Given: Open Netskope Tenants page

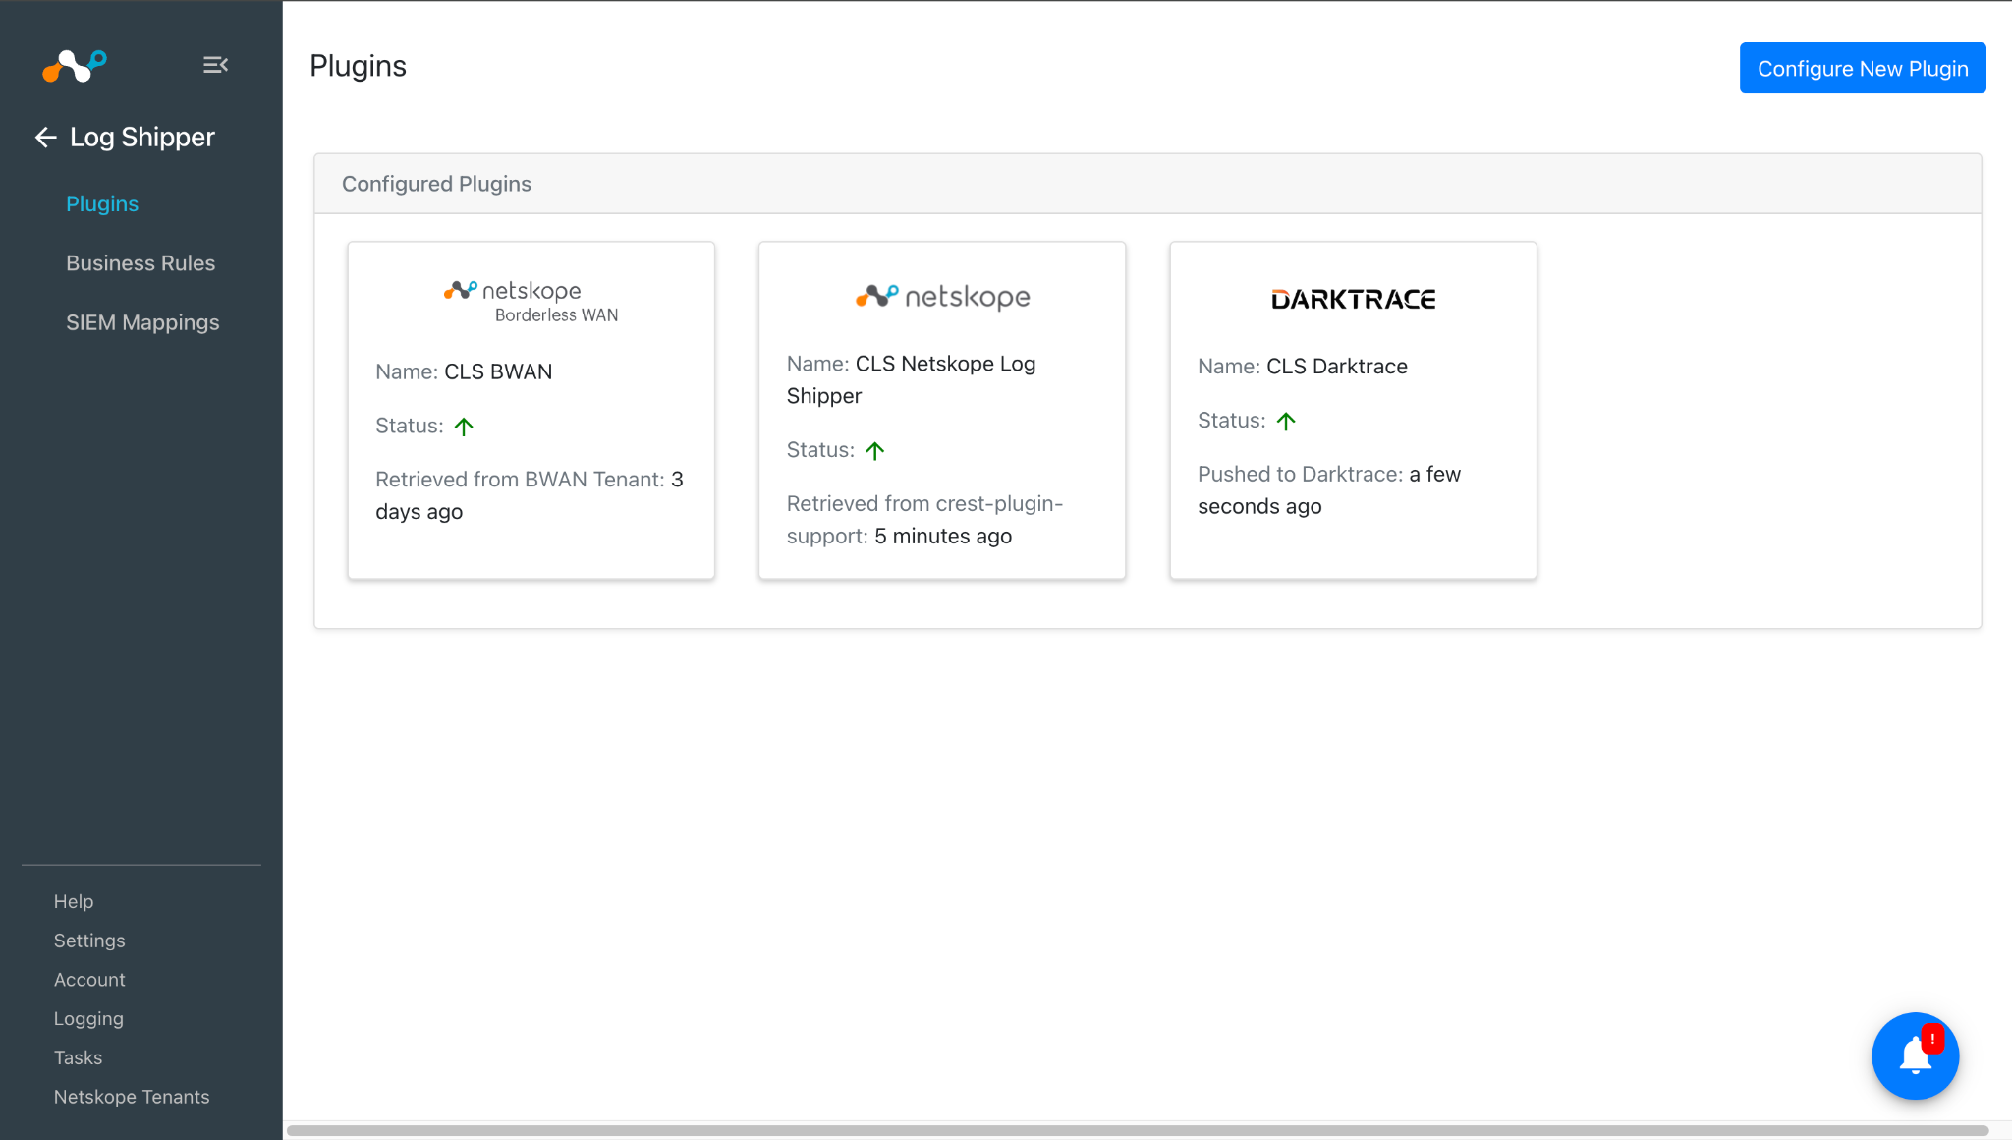Looking at the screenshot, I should (132, 1097).
